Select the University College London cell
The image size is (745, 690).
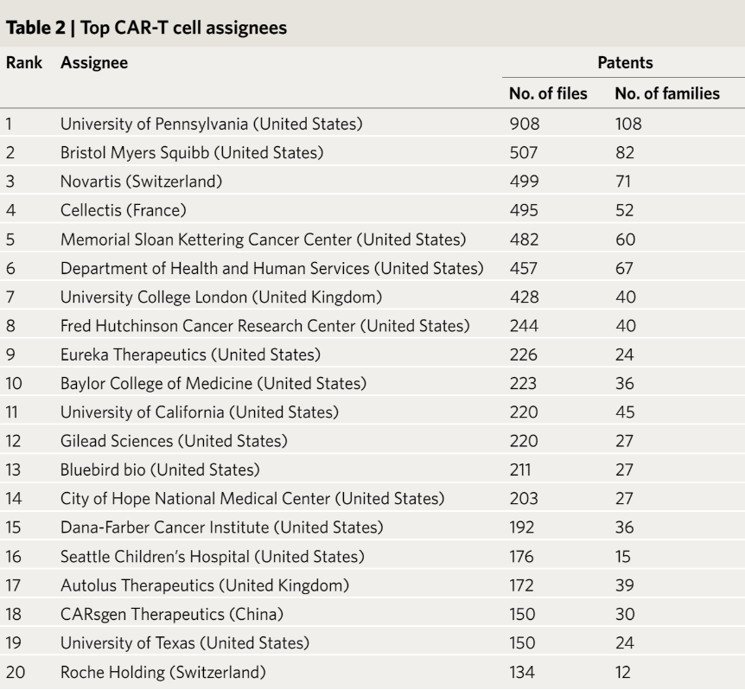pos(221,297)
